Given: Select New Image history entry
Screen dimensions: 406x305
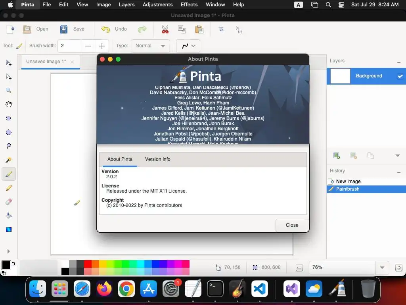Looking at the screenshot, I should click(366, 181).
